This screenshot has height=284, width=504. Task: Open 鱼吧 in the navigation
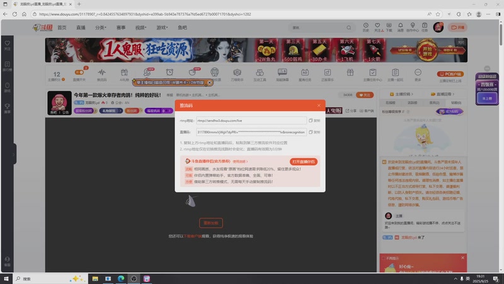click(182, 28)
